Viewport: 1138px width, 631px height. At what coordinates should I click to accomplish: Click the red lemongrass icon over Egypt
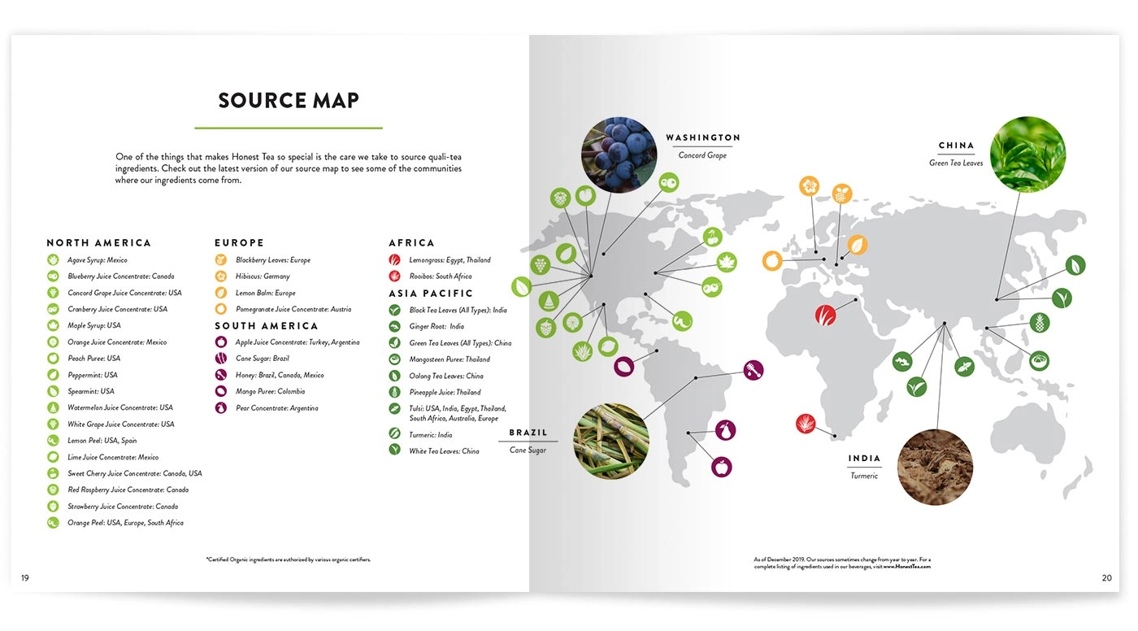(x=825, y=315)
